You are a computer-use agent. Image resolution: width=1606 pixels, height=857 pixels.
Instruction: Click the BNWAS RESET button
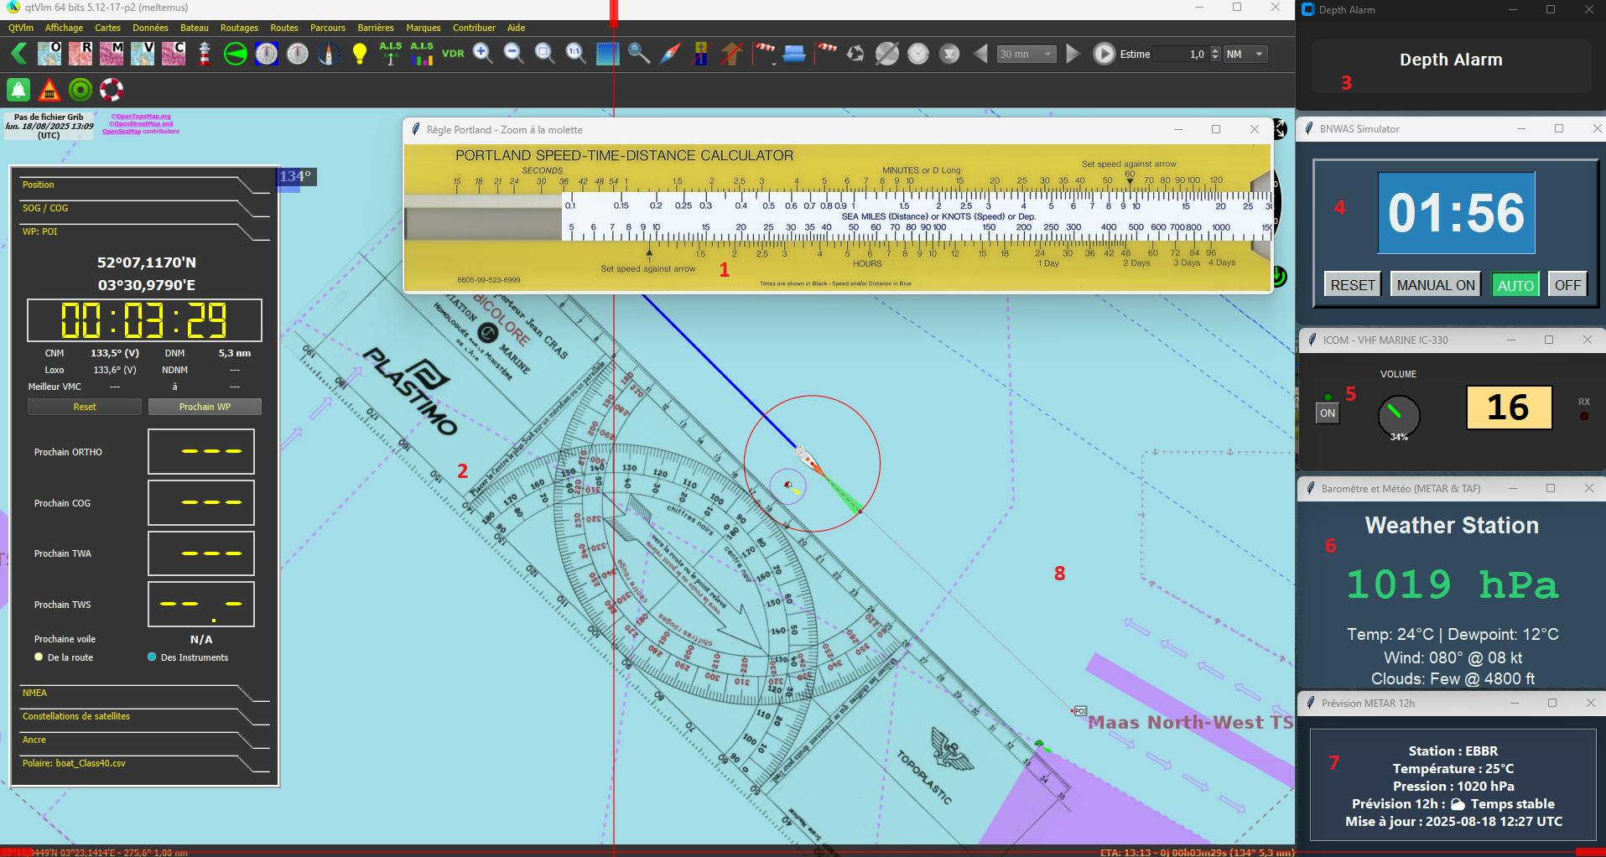tap(1353, 285)
